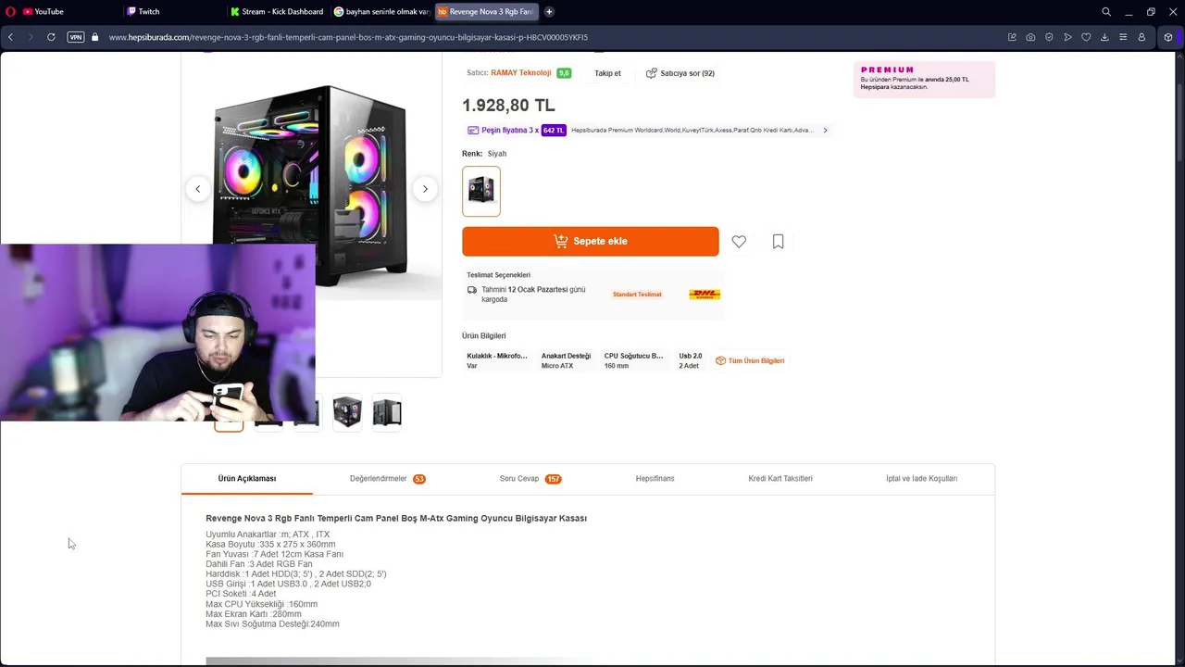Open the RAMAY Teknoloji seller link
The height and width of the screenshot is (667, 1185).
[520, 73]
